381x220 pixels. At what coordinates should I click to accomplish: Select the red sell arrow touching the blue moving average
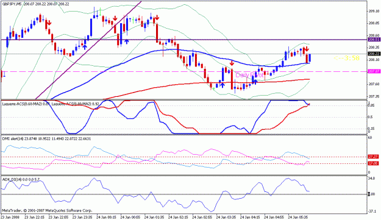point(232,63)
